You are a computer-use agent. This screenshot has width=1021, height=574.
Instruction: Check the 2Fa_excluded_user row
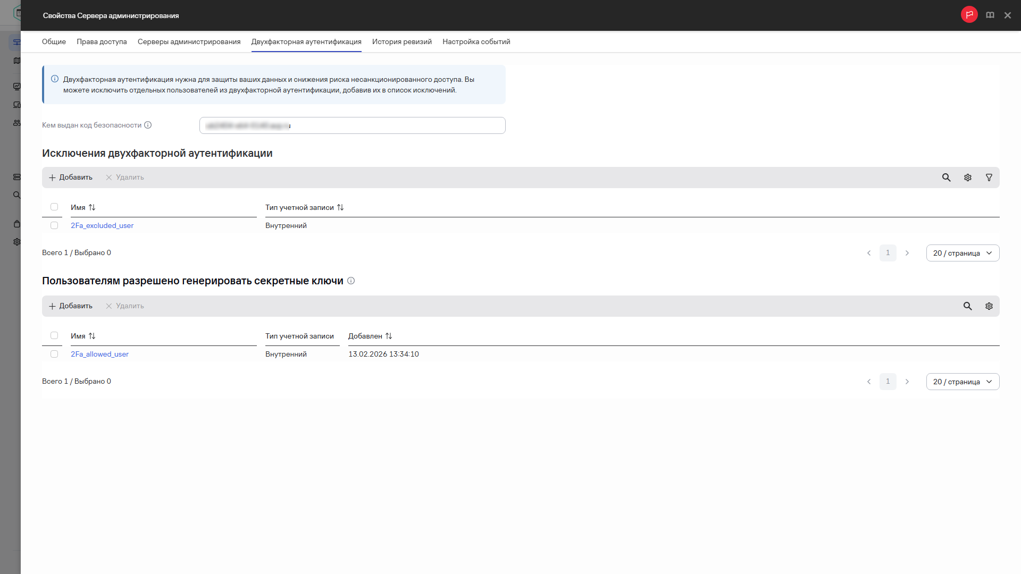pos(54,225)
